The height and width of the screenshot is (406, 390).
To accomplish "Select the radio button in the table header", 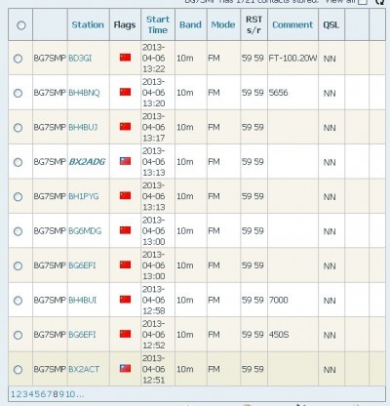I will point(21,25).
